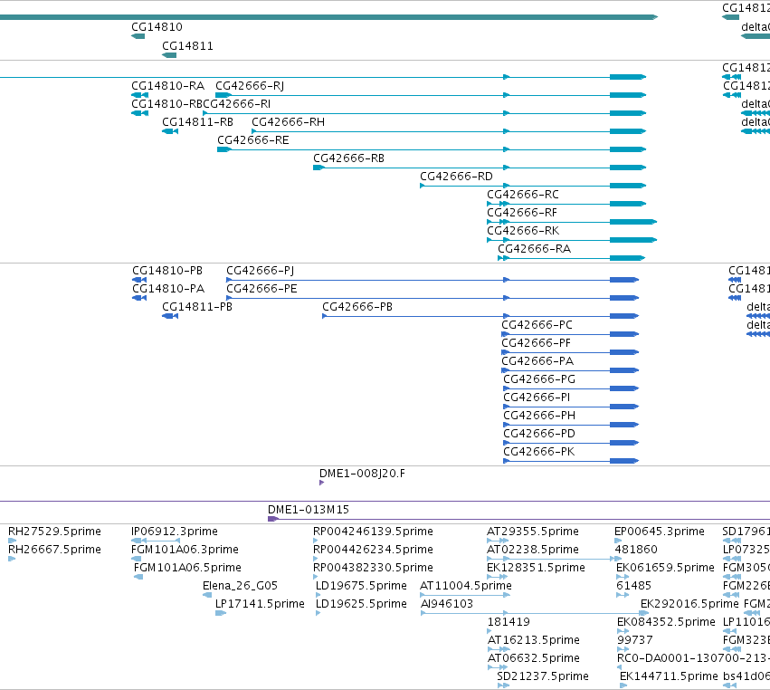770x690 pixels.
Task: Select transcript CG42666-RC
Action: (523, 195)
